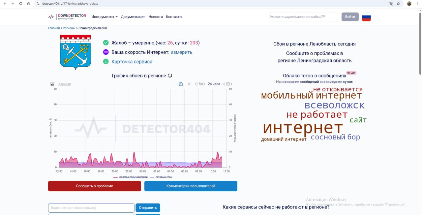Click the Russian flag language icon

coord(366,17)
